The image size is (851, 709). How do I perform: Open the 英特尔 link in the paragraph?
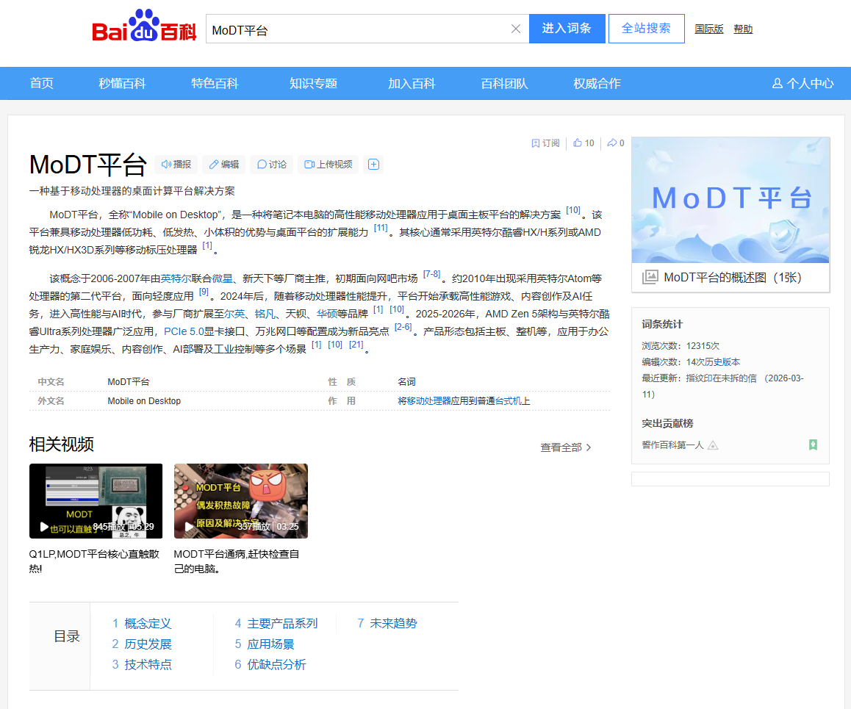pyautogui.click(x=176, y=279)
